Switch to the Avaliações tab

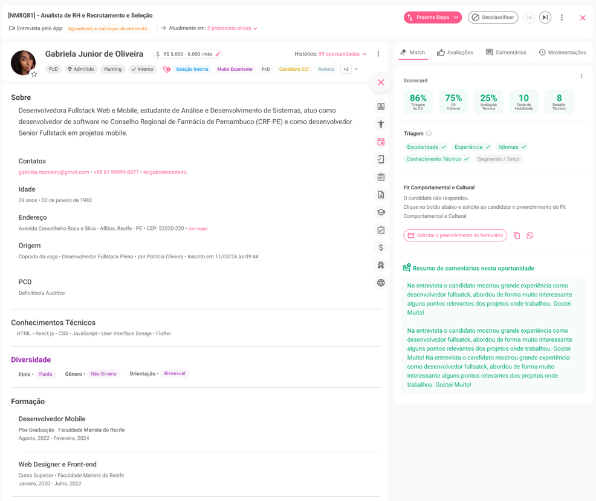(455, 53)
